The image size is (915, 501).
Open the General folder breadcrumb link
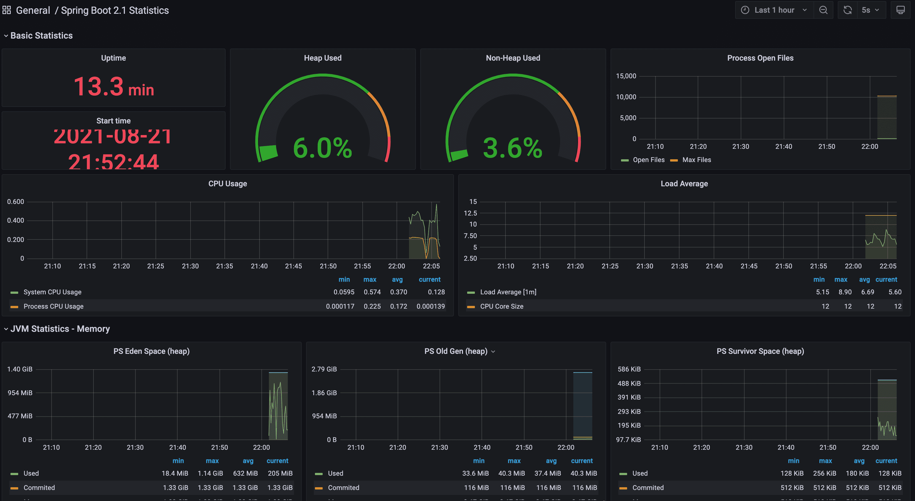(33, 10)
